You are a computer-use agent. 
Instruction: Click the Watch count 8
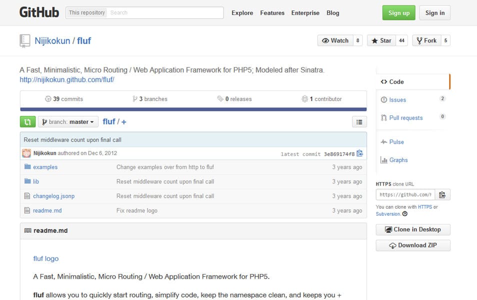pos(358,40)
